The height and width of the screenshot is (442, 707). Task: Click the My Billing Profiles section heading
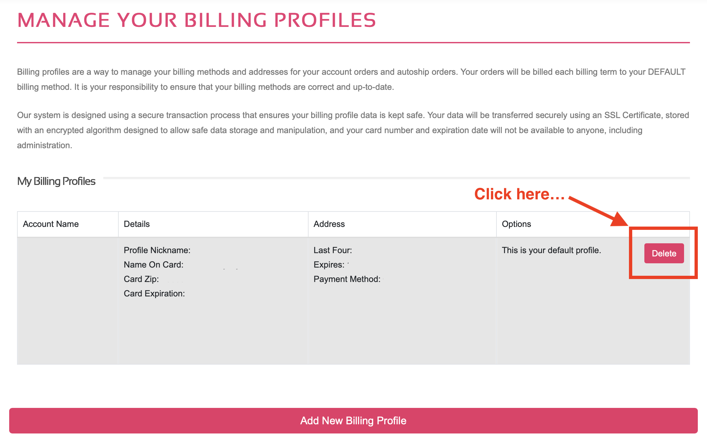[56, 181]
